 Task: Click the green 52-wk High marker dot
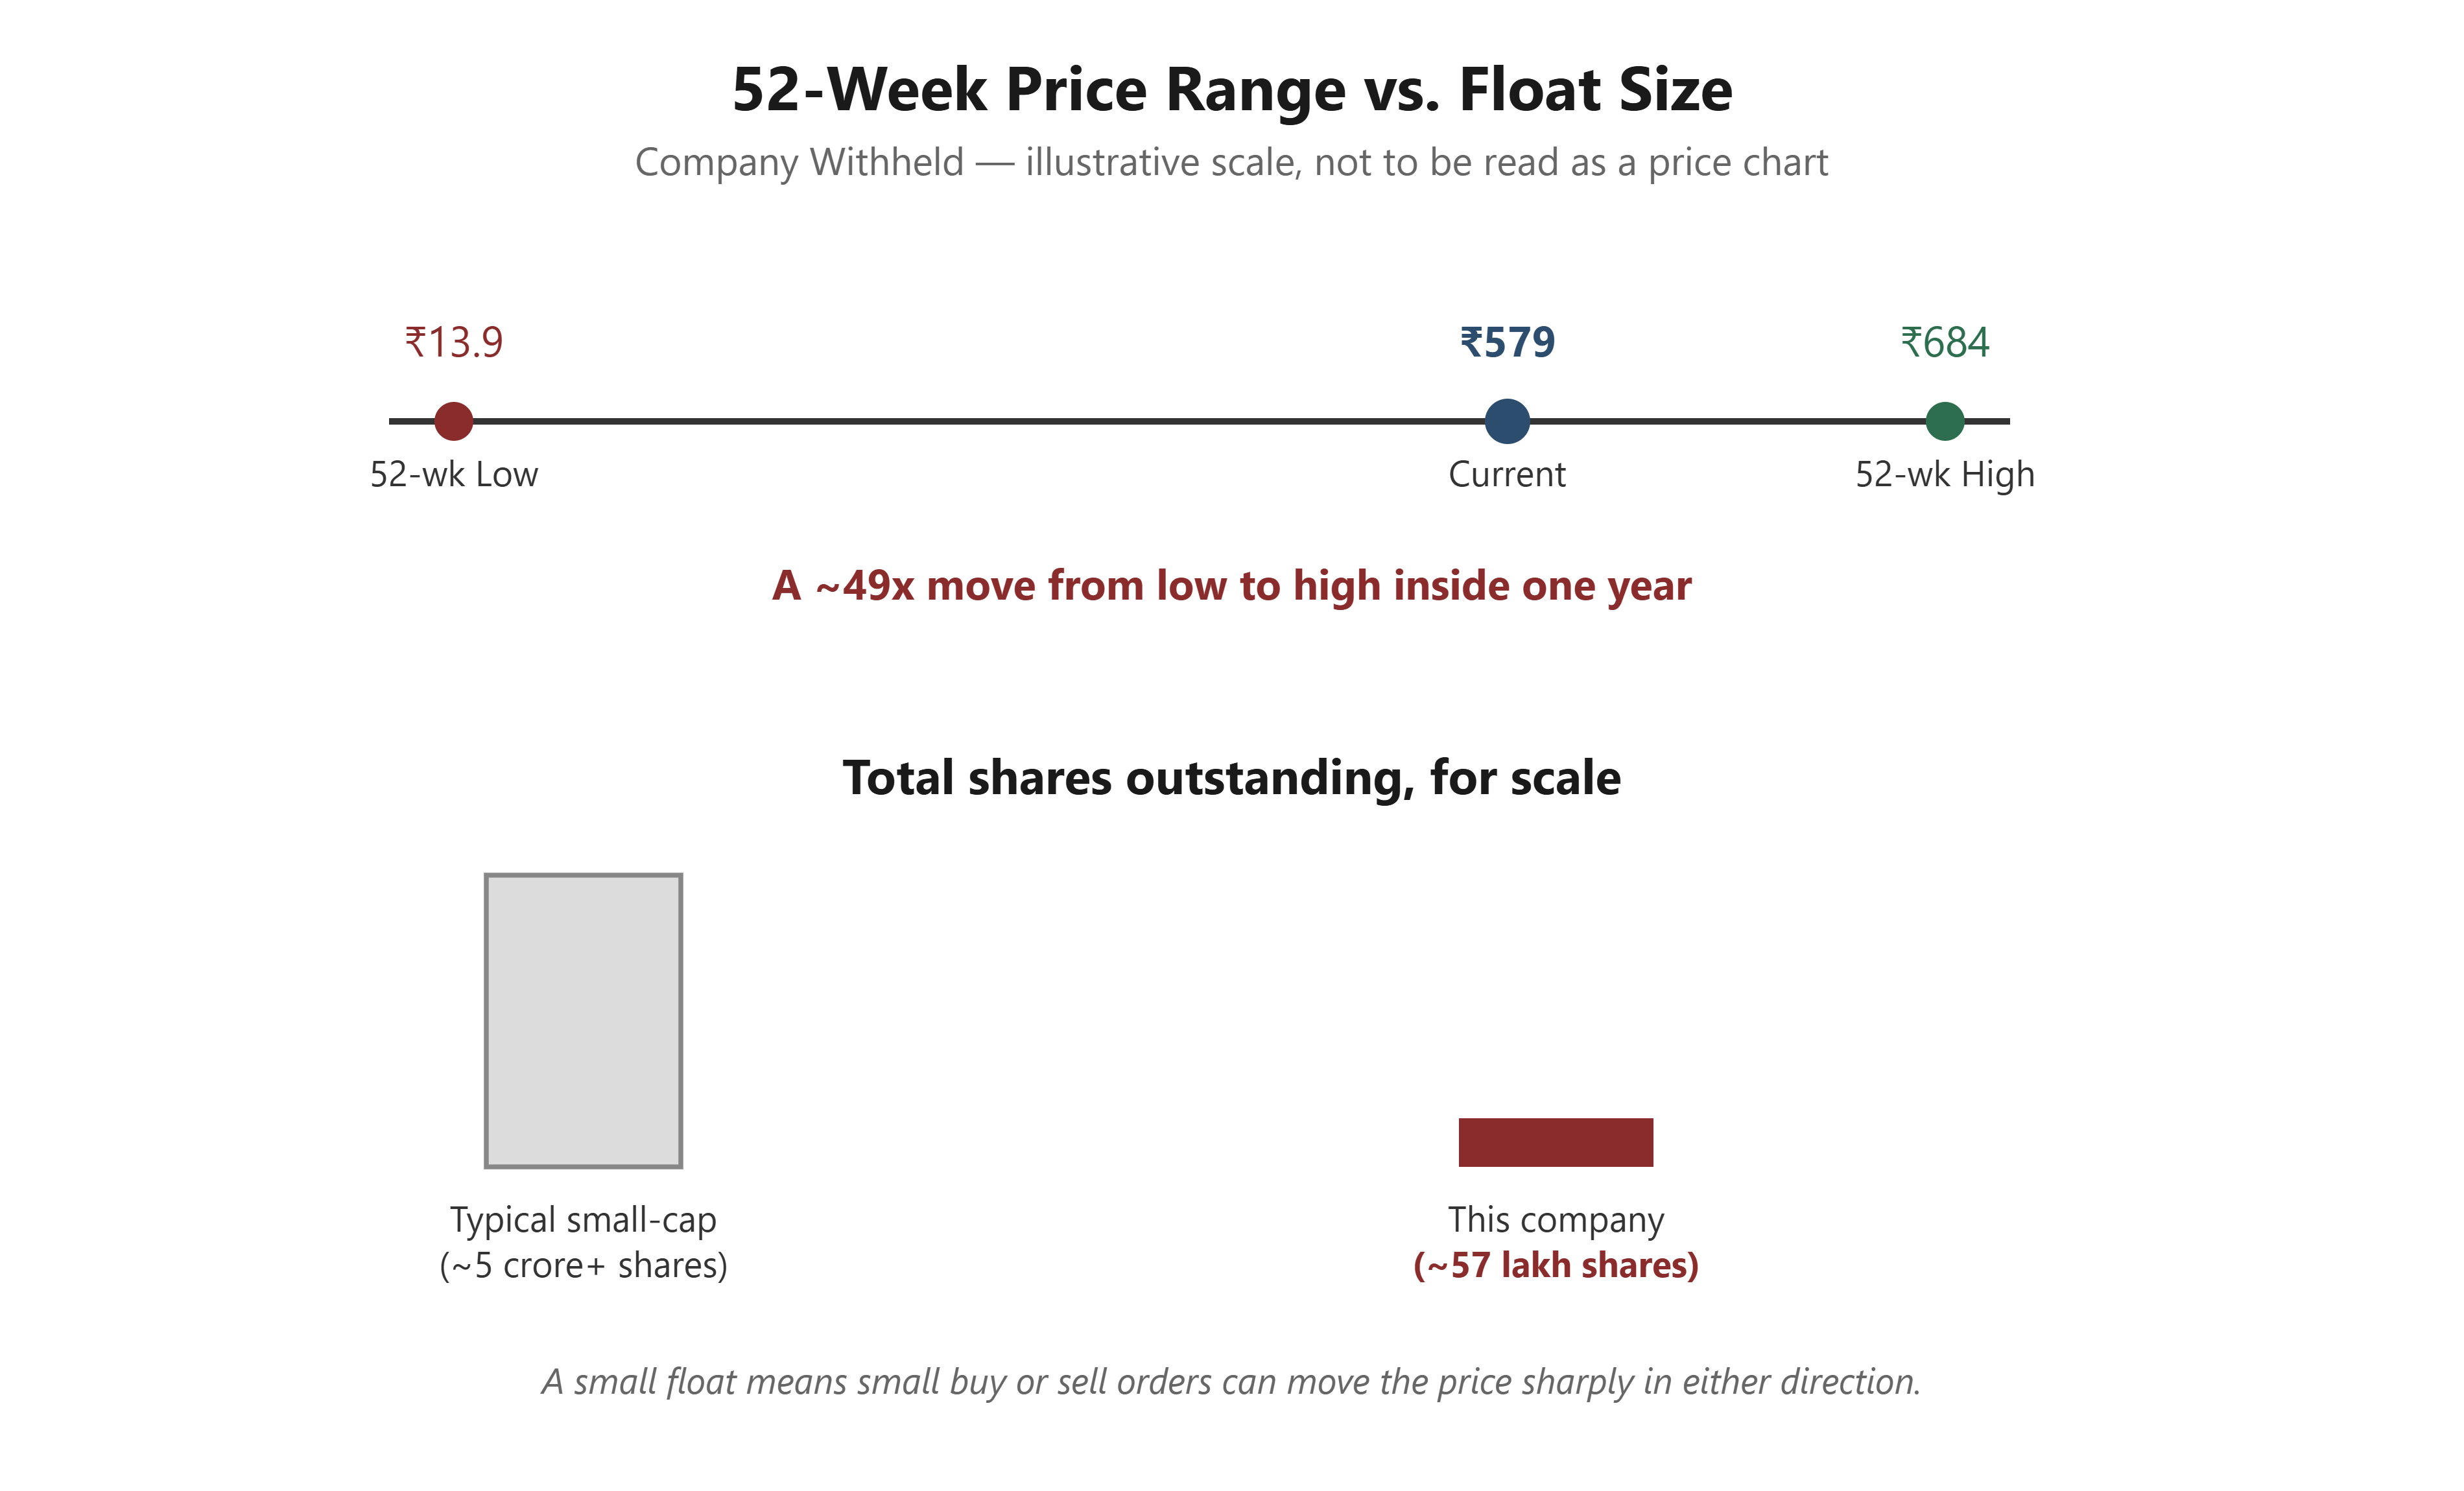click(1945, 421)
